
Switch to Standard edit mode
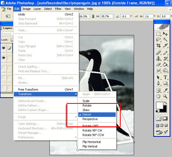pyautogui.click(x=158, y=119)
